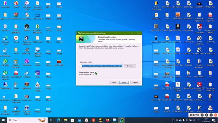
Task: Launch Microsoft Edge from the taskbar
Action: (x=58, y=120)
